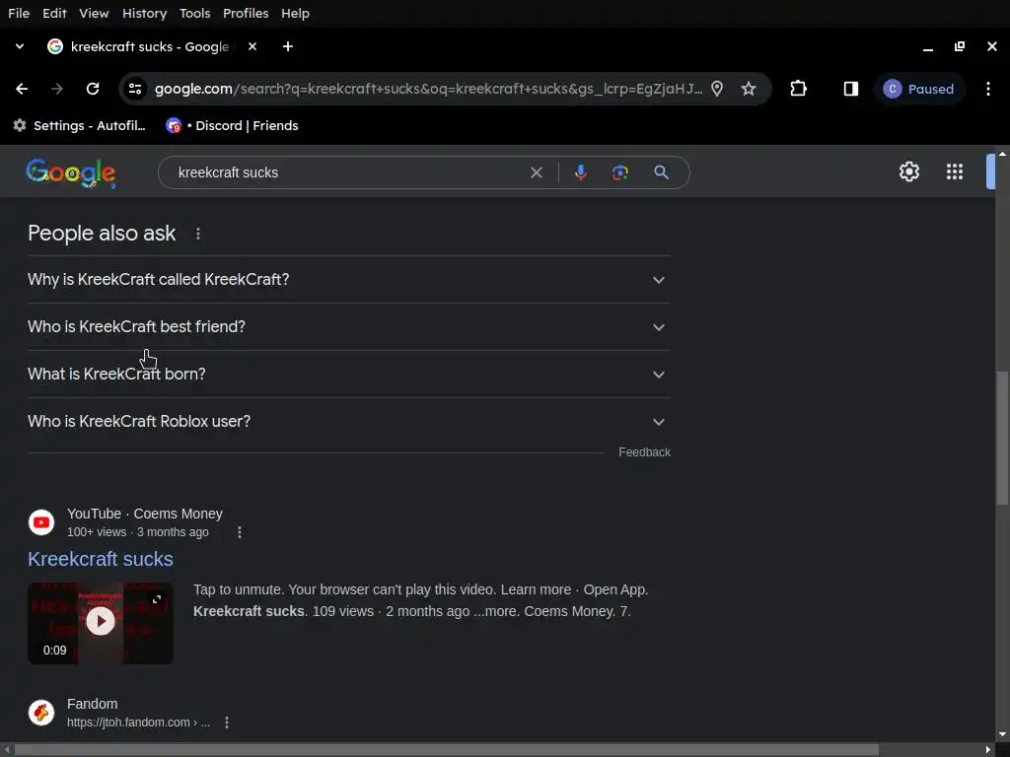Open the Discord | Friends bookmark
Image resolution: width=1010 pixels, height=757 pixels.
232,125
